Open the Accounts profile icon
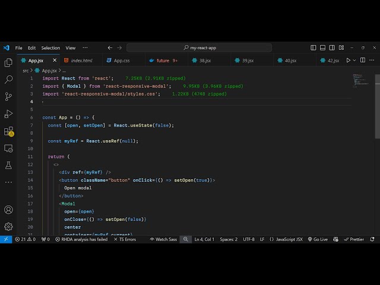The width and height of the screenshot is (380, 285). [8, 210]
